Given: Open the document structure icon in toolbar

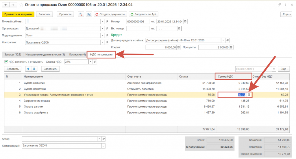Looking at the screenshot, I should click(89, 14).
